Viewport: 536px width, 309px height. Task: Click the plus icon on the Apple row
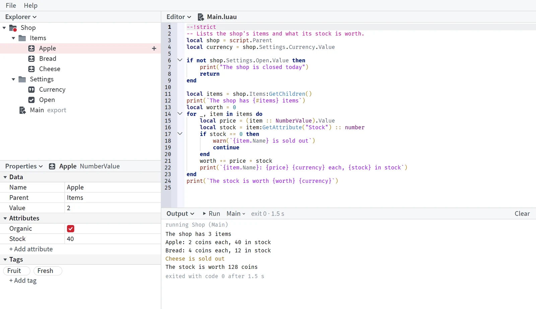tap(154, 49)
